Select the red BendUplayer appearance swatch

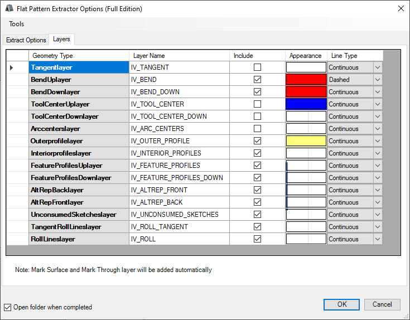click(306, 80)
